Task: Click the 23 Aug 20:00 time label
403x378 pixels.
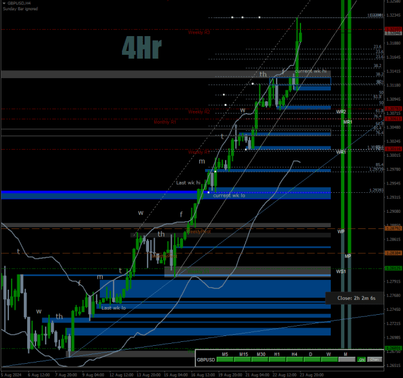Action: [311, 375]
